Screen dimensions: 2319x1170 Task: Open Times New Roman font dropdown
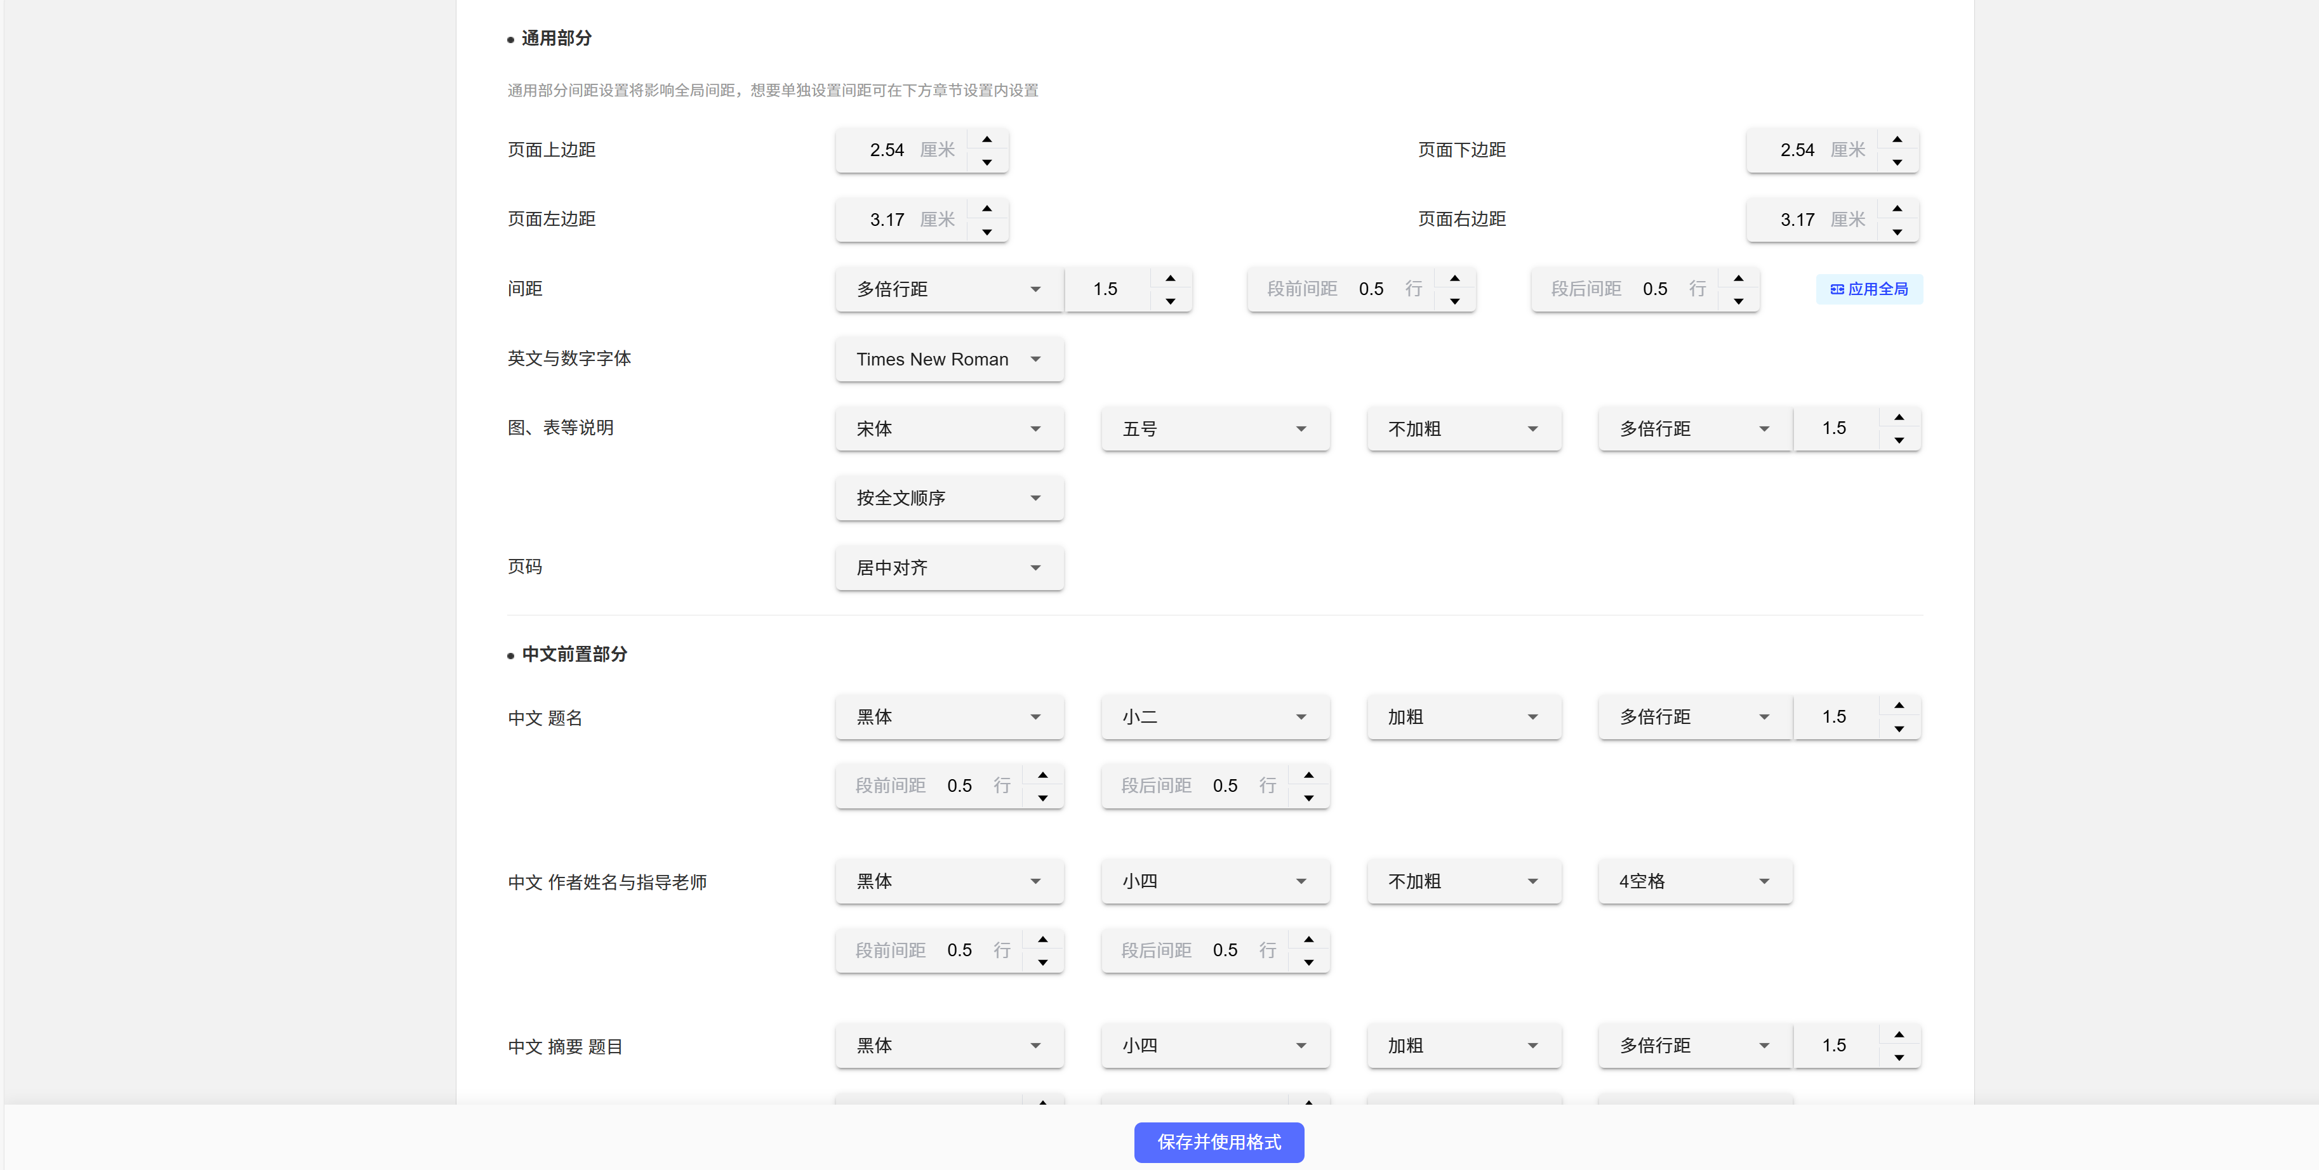(x=949, y=359)
